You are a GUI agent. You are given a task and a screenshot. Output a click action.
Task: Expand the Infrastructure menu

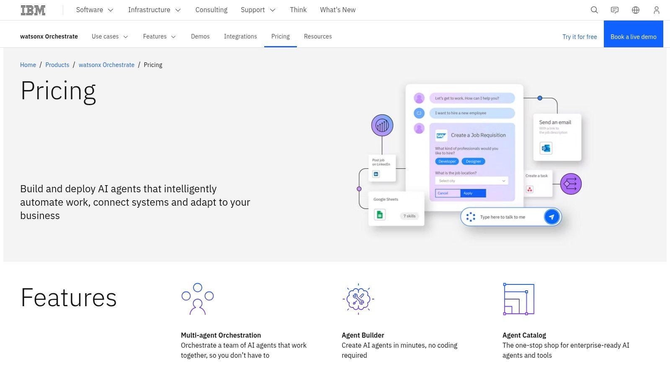tap(154, 10)
